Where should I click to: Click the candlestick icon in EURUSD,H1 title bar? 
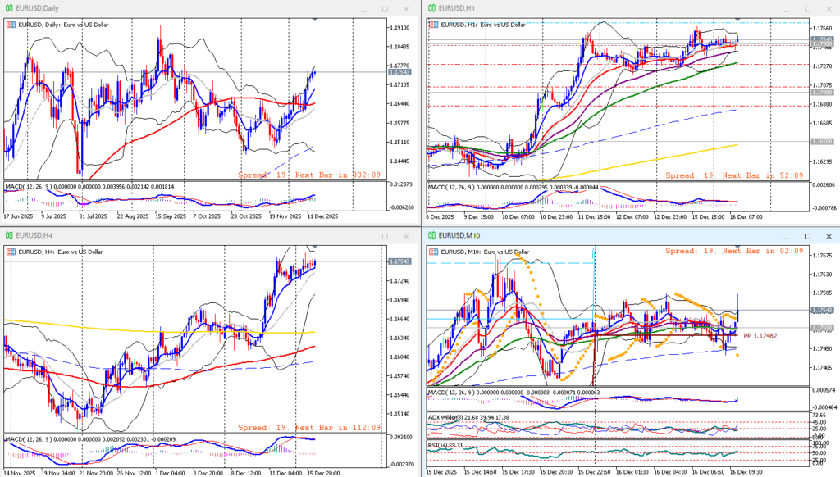[430, 8]
